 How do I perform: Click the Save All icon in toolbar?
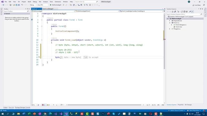[x=19, y=5]
